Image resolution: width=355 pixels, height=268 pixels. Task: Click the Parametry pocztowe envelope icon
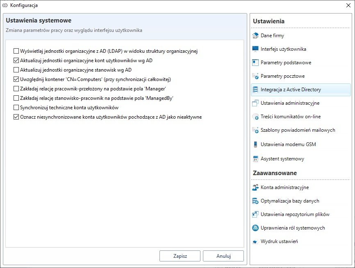click(255, 76)
